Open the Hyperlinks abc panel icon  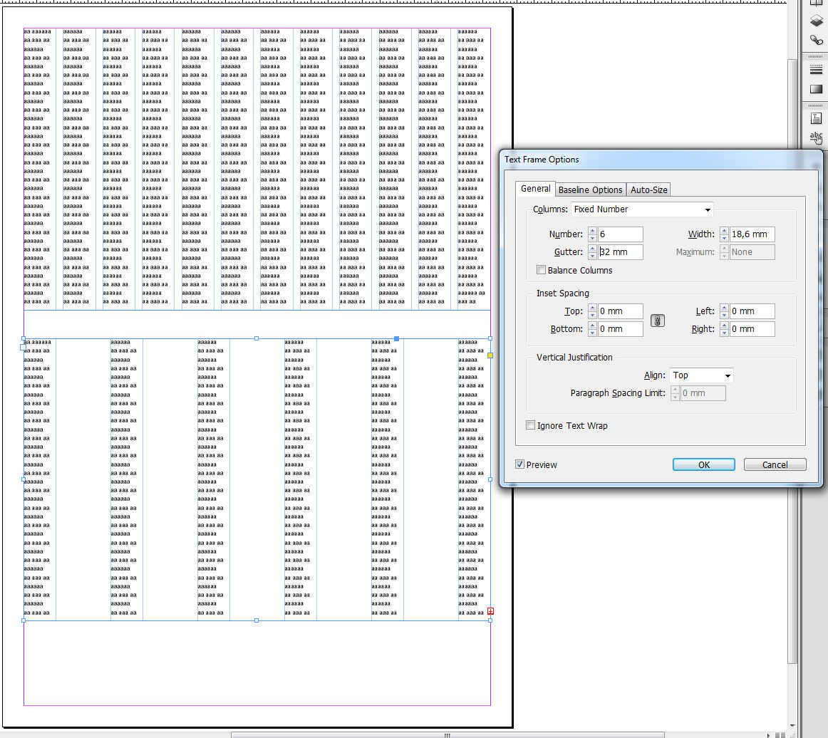pos(816,137)
